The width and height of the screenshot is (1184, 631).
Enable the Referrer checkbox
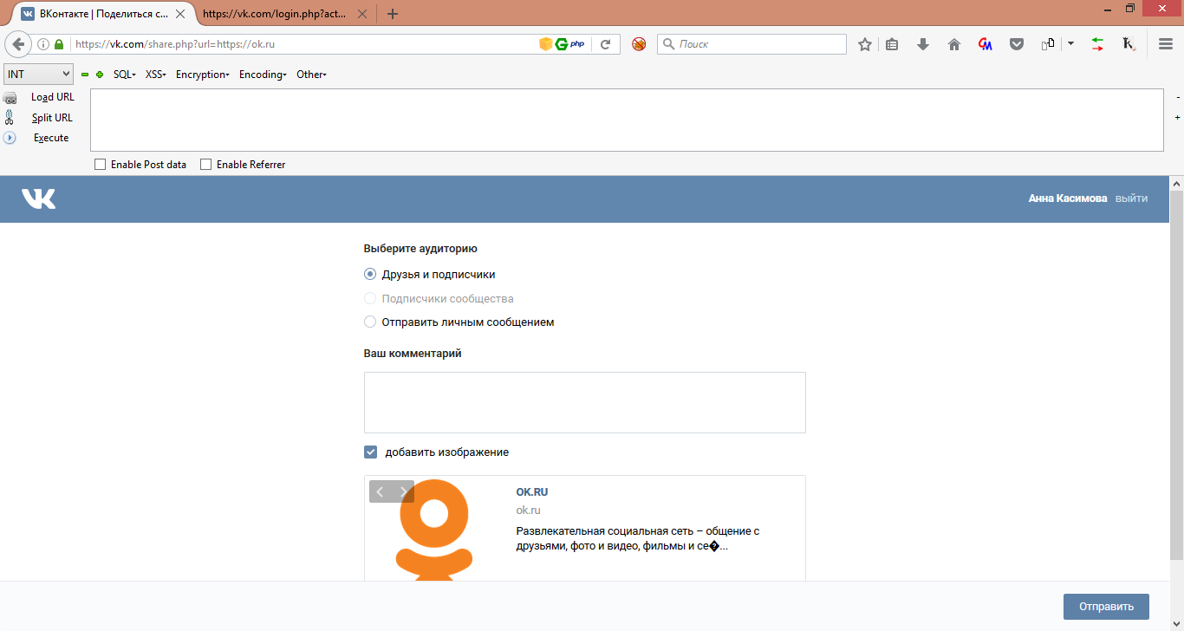click(x=205, y=165)
